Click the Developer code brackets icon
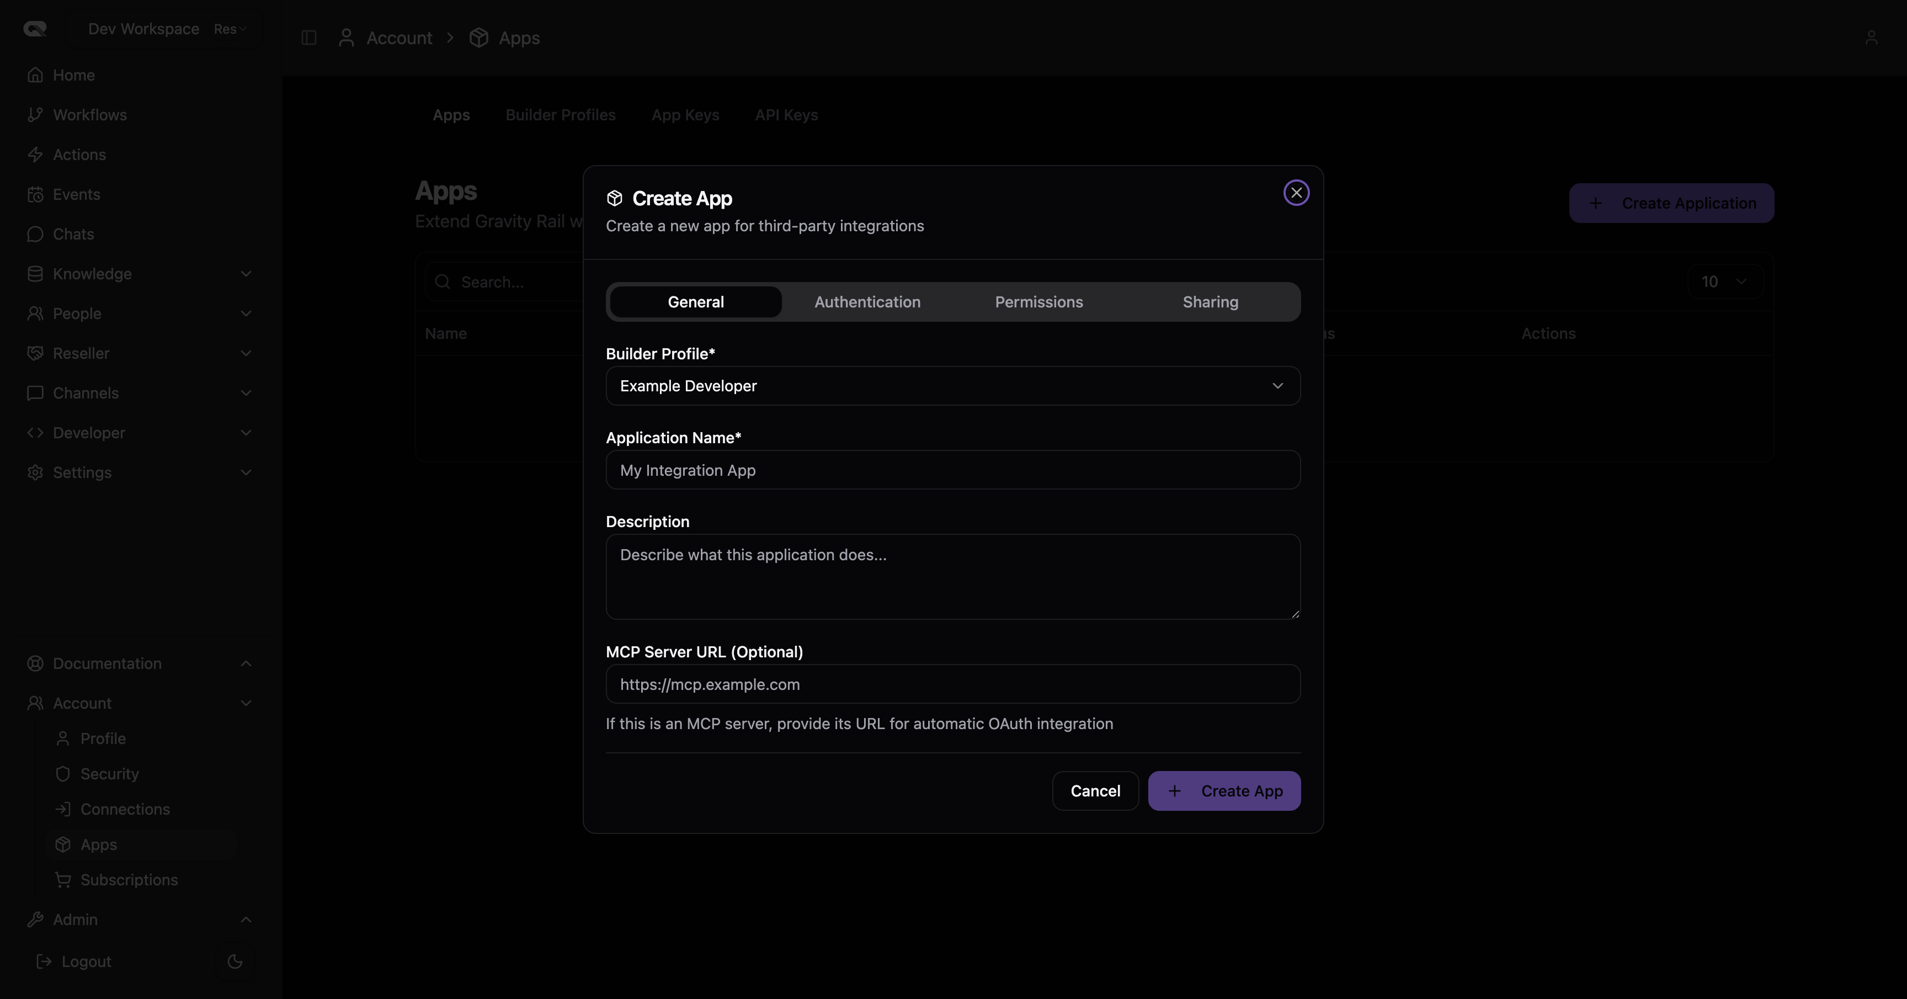Image resolution: width=1907 pixels, height=999 pixels. point(35,433)
